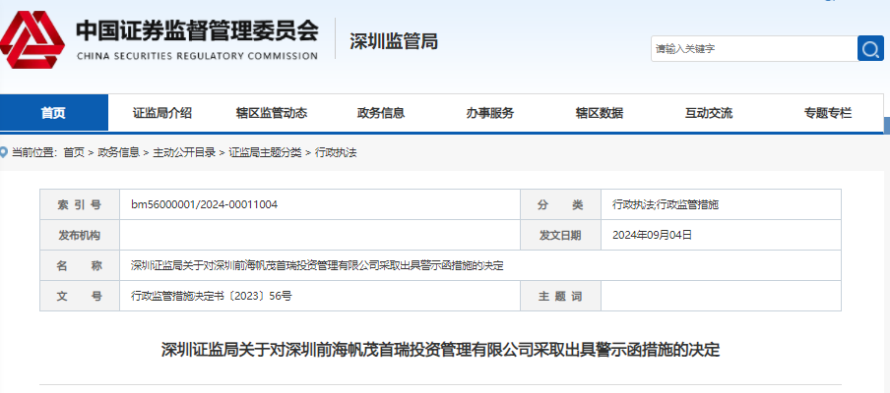
Task: Open the 专题专栏 menu item
Action: click(x=828, y=113)
